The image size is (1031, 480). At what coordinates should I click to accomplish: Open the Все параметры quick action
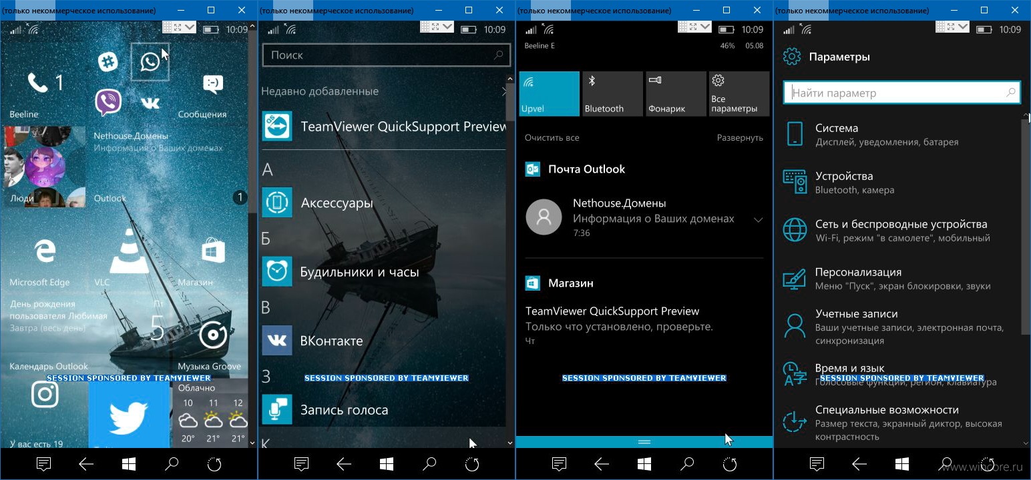tap(739, 94)
